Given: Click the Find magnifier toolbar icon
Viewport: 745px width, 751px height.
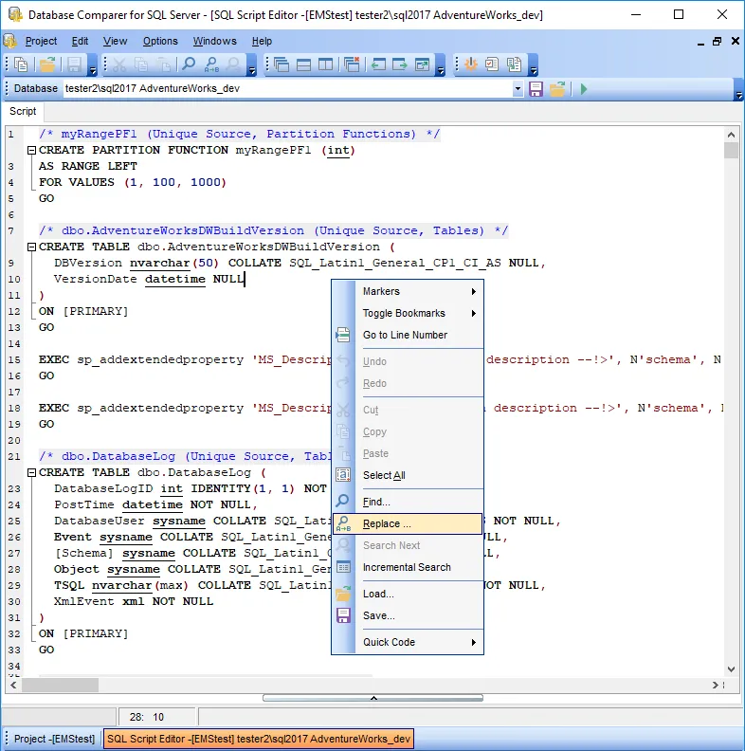Looking at the screenshot, I should coord(190,64).
